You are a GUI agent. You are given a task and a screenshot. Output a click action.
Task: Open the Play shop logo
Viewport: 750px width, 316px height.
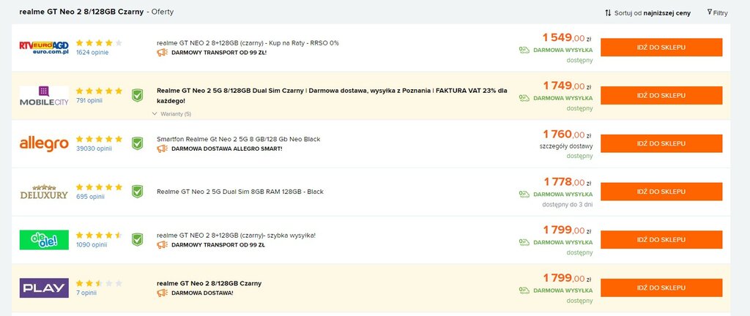[x=44, y=287]
